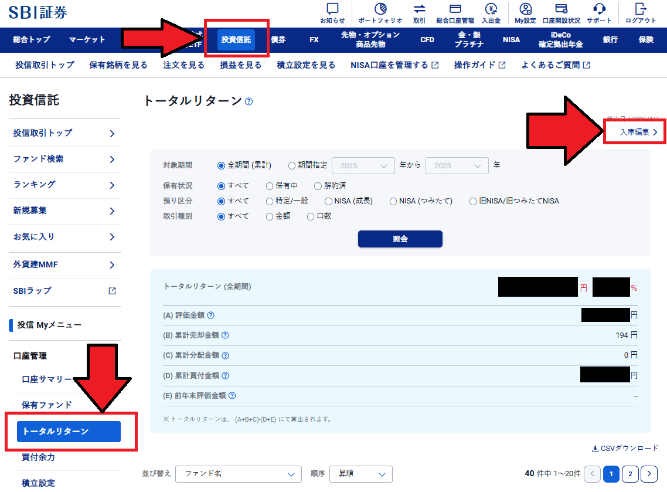The height and width of the screenshot is (492, 667).
Task: Click the SBI証券 logo
Action: pos(38,12)
